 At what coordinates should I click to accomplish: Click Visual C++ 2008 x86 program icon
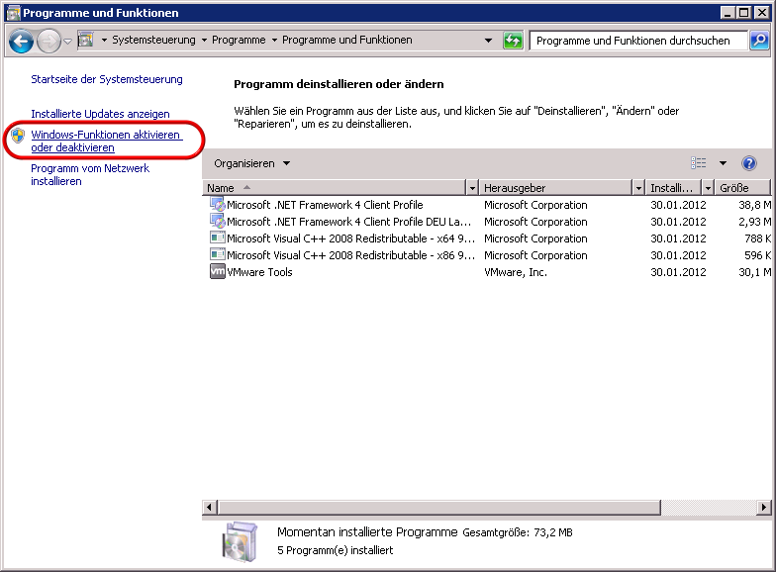pos(218,255)
